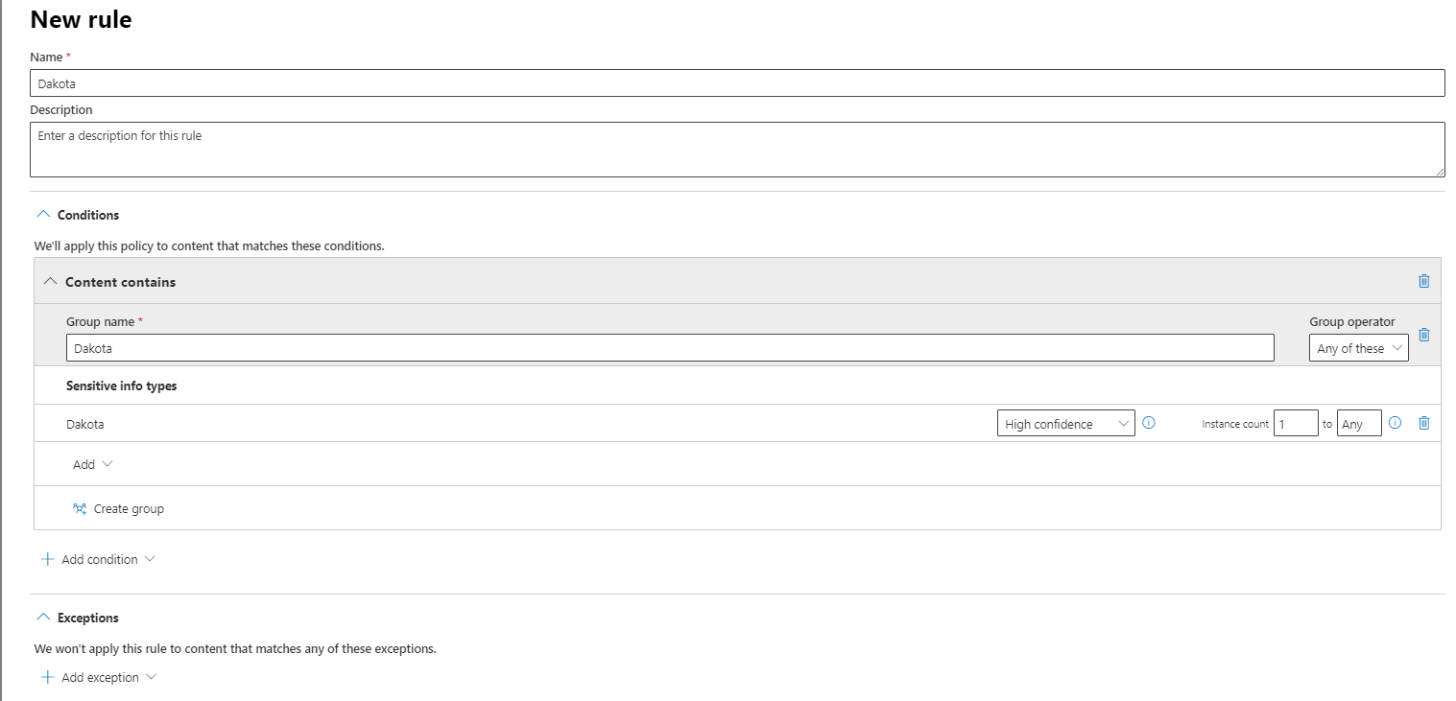This screenshot has width=1456, height=701.
Task: Click the Description text area
Action: pos(736,150)
